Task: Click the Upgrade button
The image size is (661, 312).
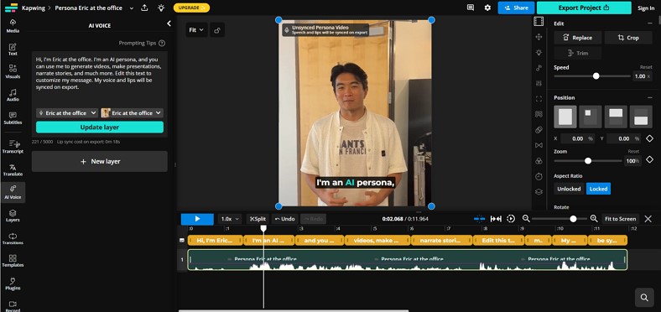Action: click(191, 8)
